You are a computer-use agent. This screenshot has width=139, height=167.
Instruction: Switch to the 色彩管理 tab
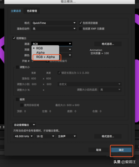(32, 11)
